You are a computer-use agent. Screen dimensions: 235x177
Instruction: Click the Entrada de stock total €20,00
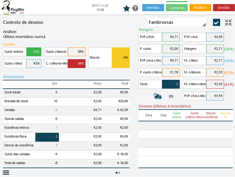tap(123, 101)
